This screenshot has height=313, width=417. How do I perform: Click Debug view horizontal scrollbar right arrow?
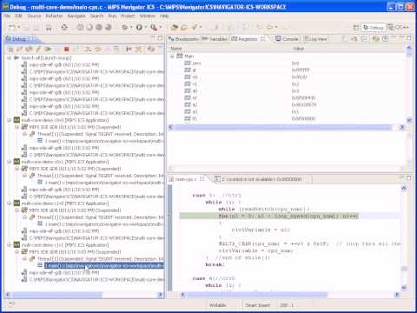pos(160,295)
